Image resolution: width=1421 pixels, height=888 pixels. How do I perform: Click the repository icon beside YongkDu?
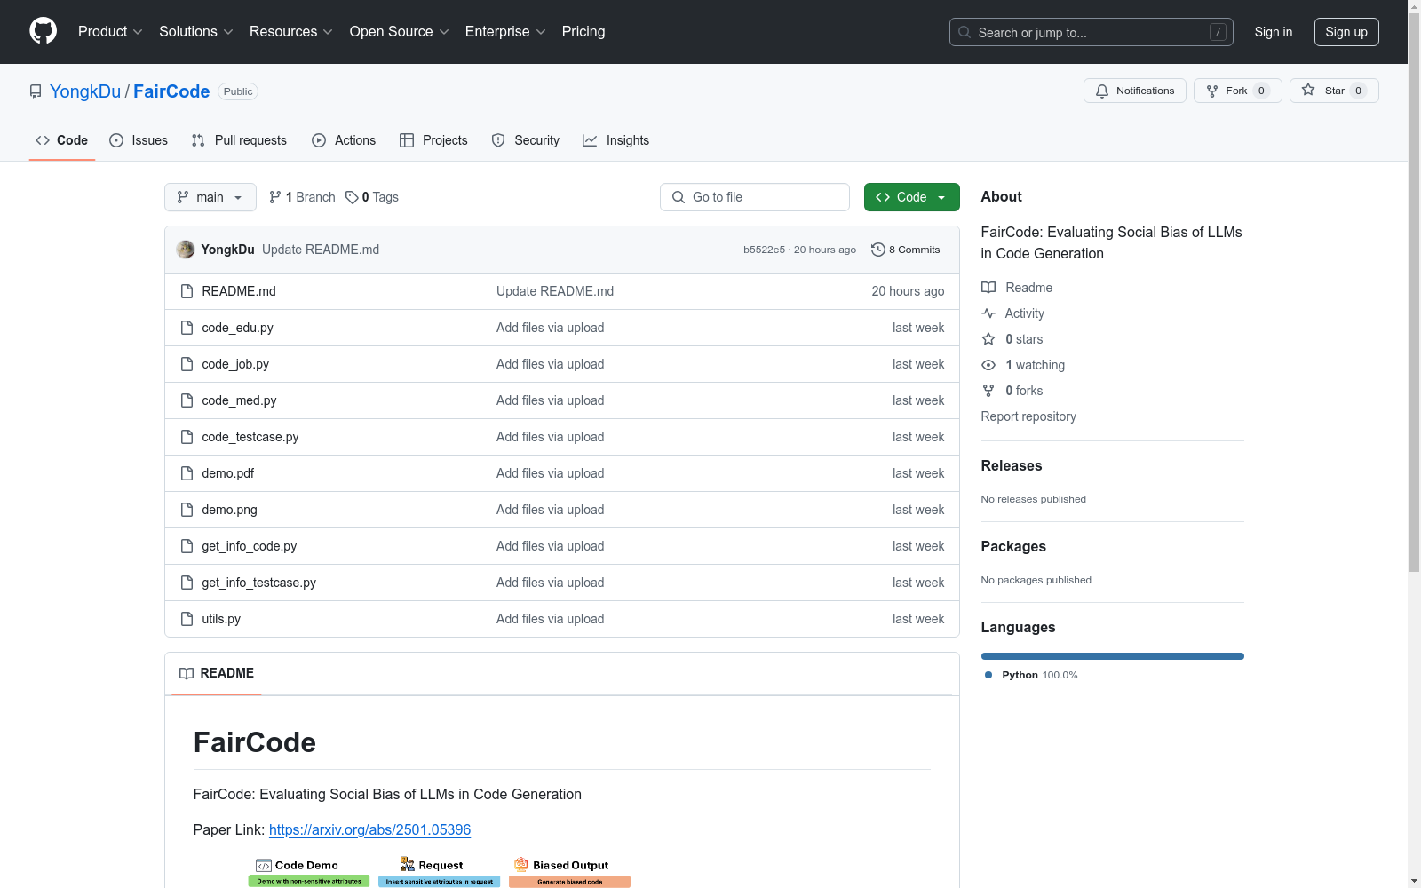click(36, 91)
